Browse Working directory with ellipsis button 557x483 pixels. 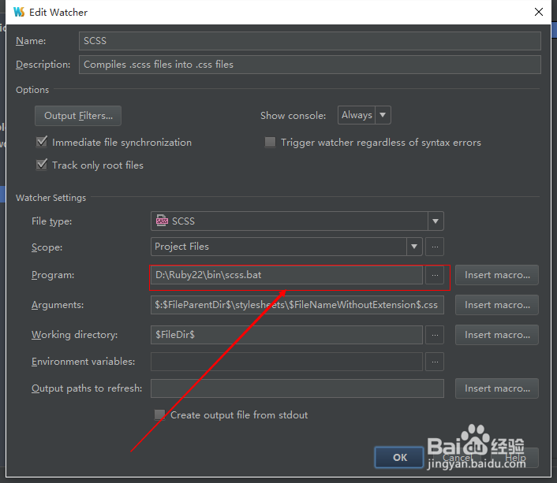click(435, 335)
